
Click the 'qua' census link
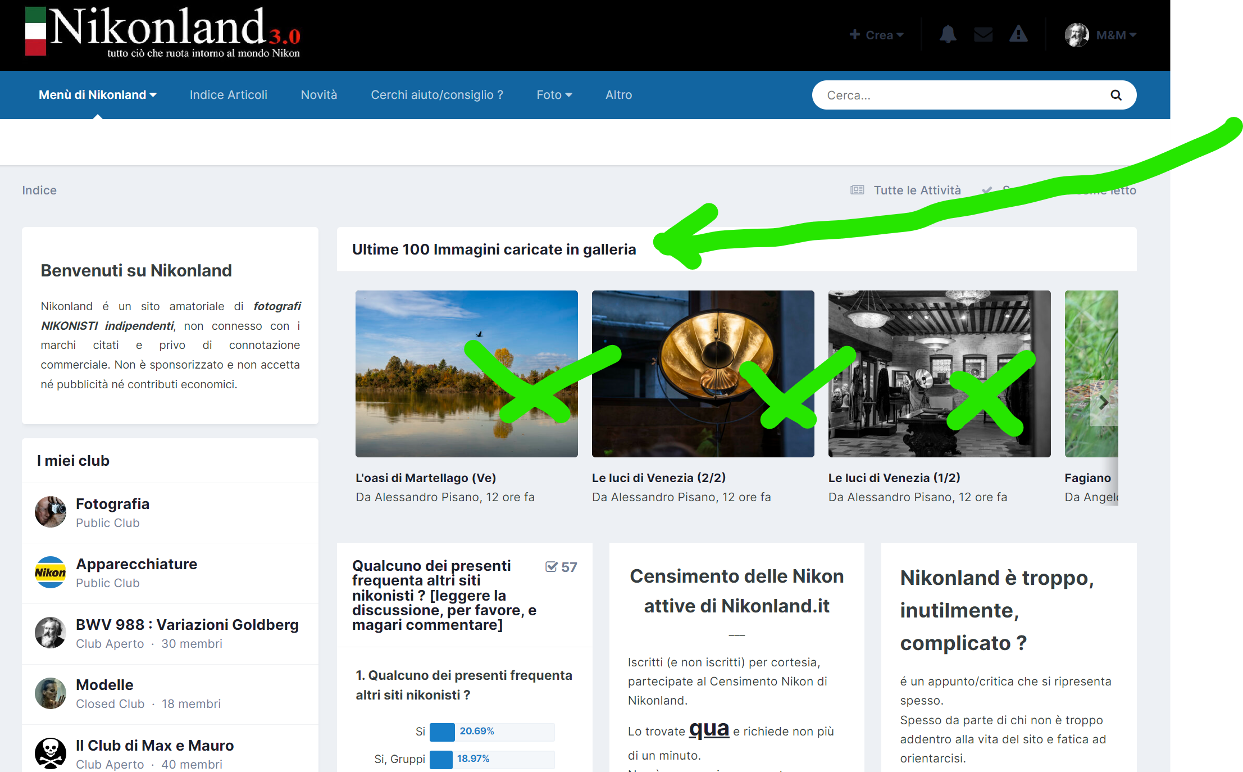coord(709,729)
